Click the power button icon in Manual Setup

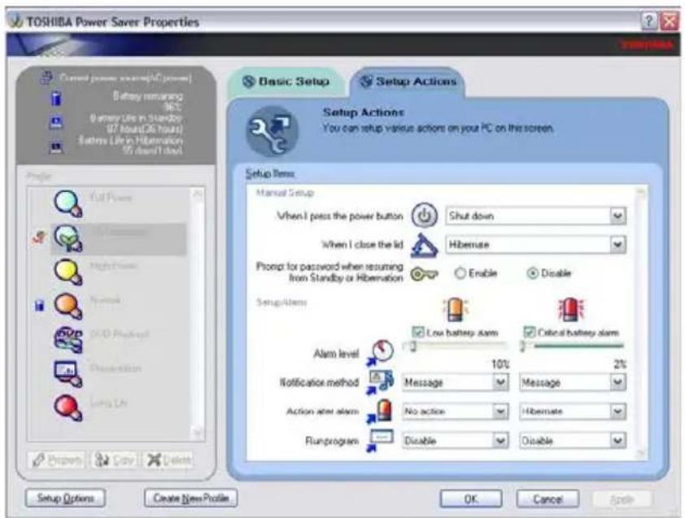pyautogui.click(x=424, y=215)
